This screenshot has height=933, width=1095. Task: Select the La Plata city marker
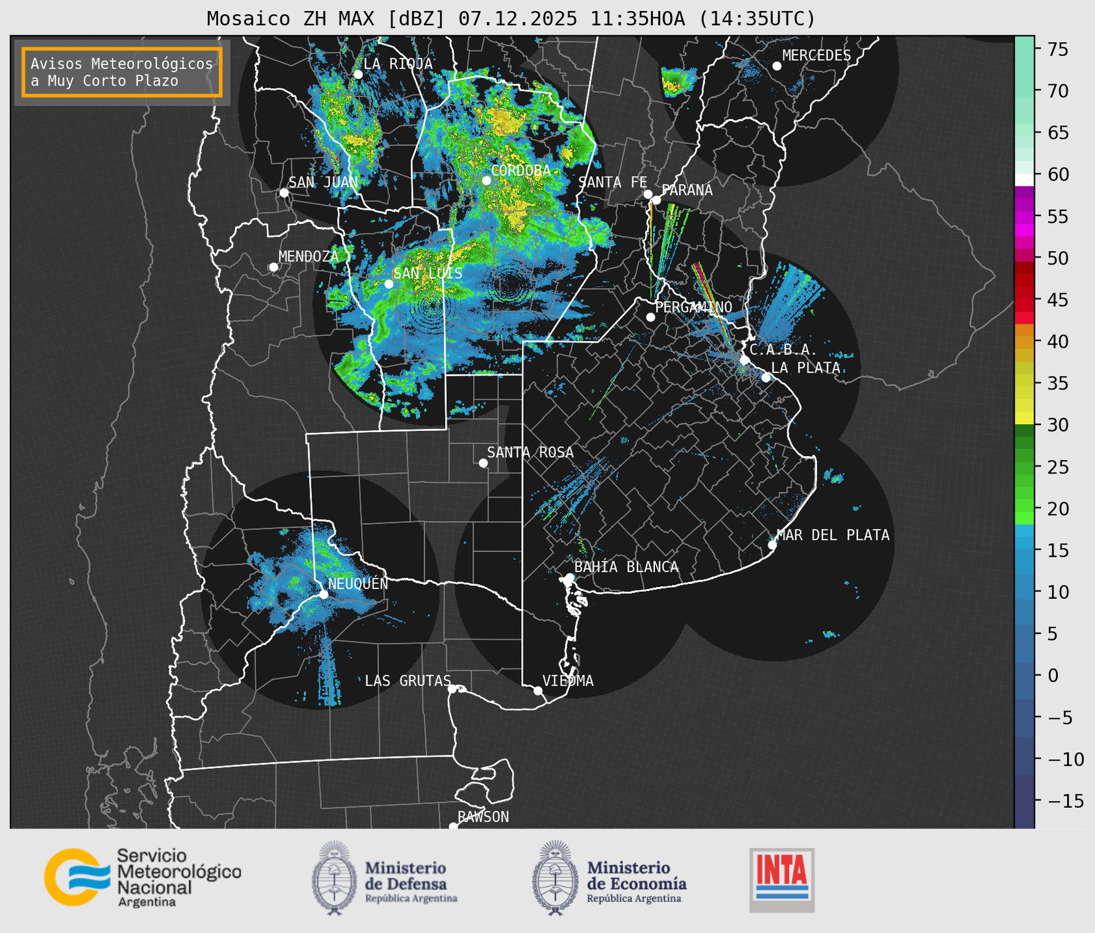pos(766,378)
